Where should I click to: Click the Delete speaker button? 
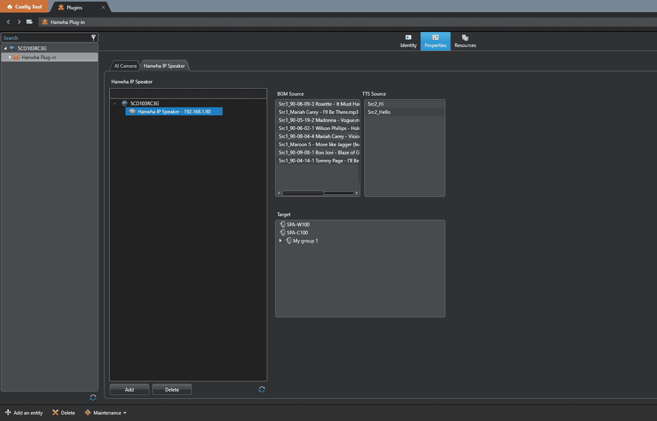tap(172, 390)
